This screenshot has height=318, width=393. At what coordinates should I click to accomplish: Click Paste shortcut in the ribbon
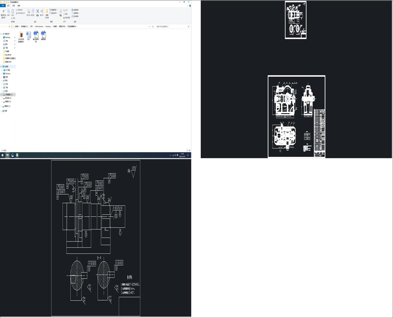click(x=21, y=13)
